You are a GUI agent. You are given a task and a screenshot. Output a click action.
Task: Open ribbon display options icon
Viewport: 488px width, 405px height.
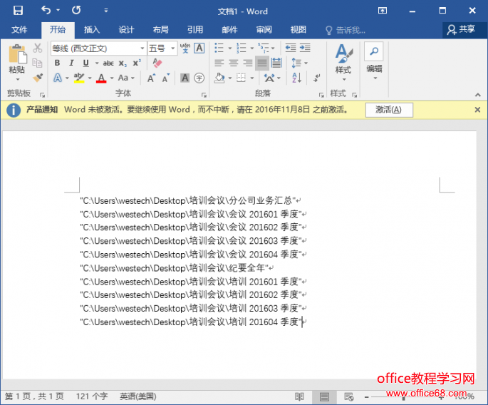(383, 11)
